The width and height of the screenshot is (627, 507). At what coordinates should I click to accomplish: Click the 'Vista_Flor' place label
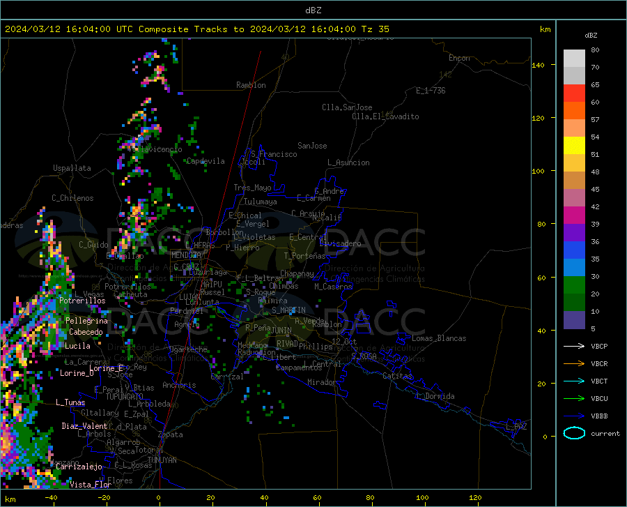coord(91,485)
